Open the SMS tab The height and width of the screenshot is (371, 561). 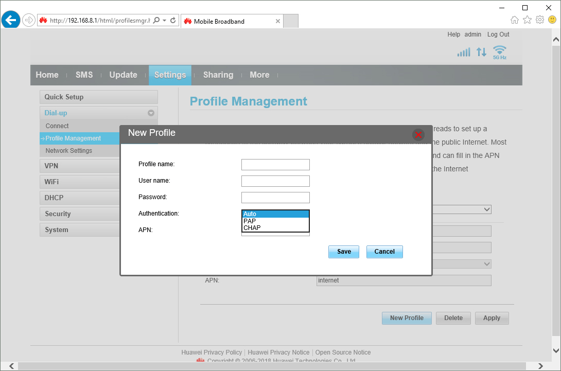(x=84, y=75)
